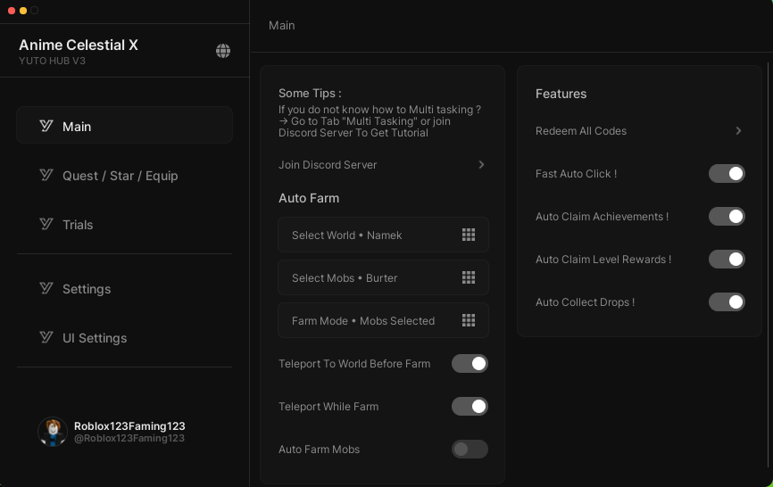This screenshot has height=487, width=773.
Task: Click the globe icon beside Anime Celestial X
Action: pyautogui.click(x=223, y=51)
